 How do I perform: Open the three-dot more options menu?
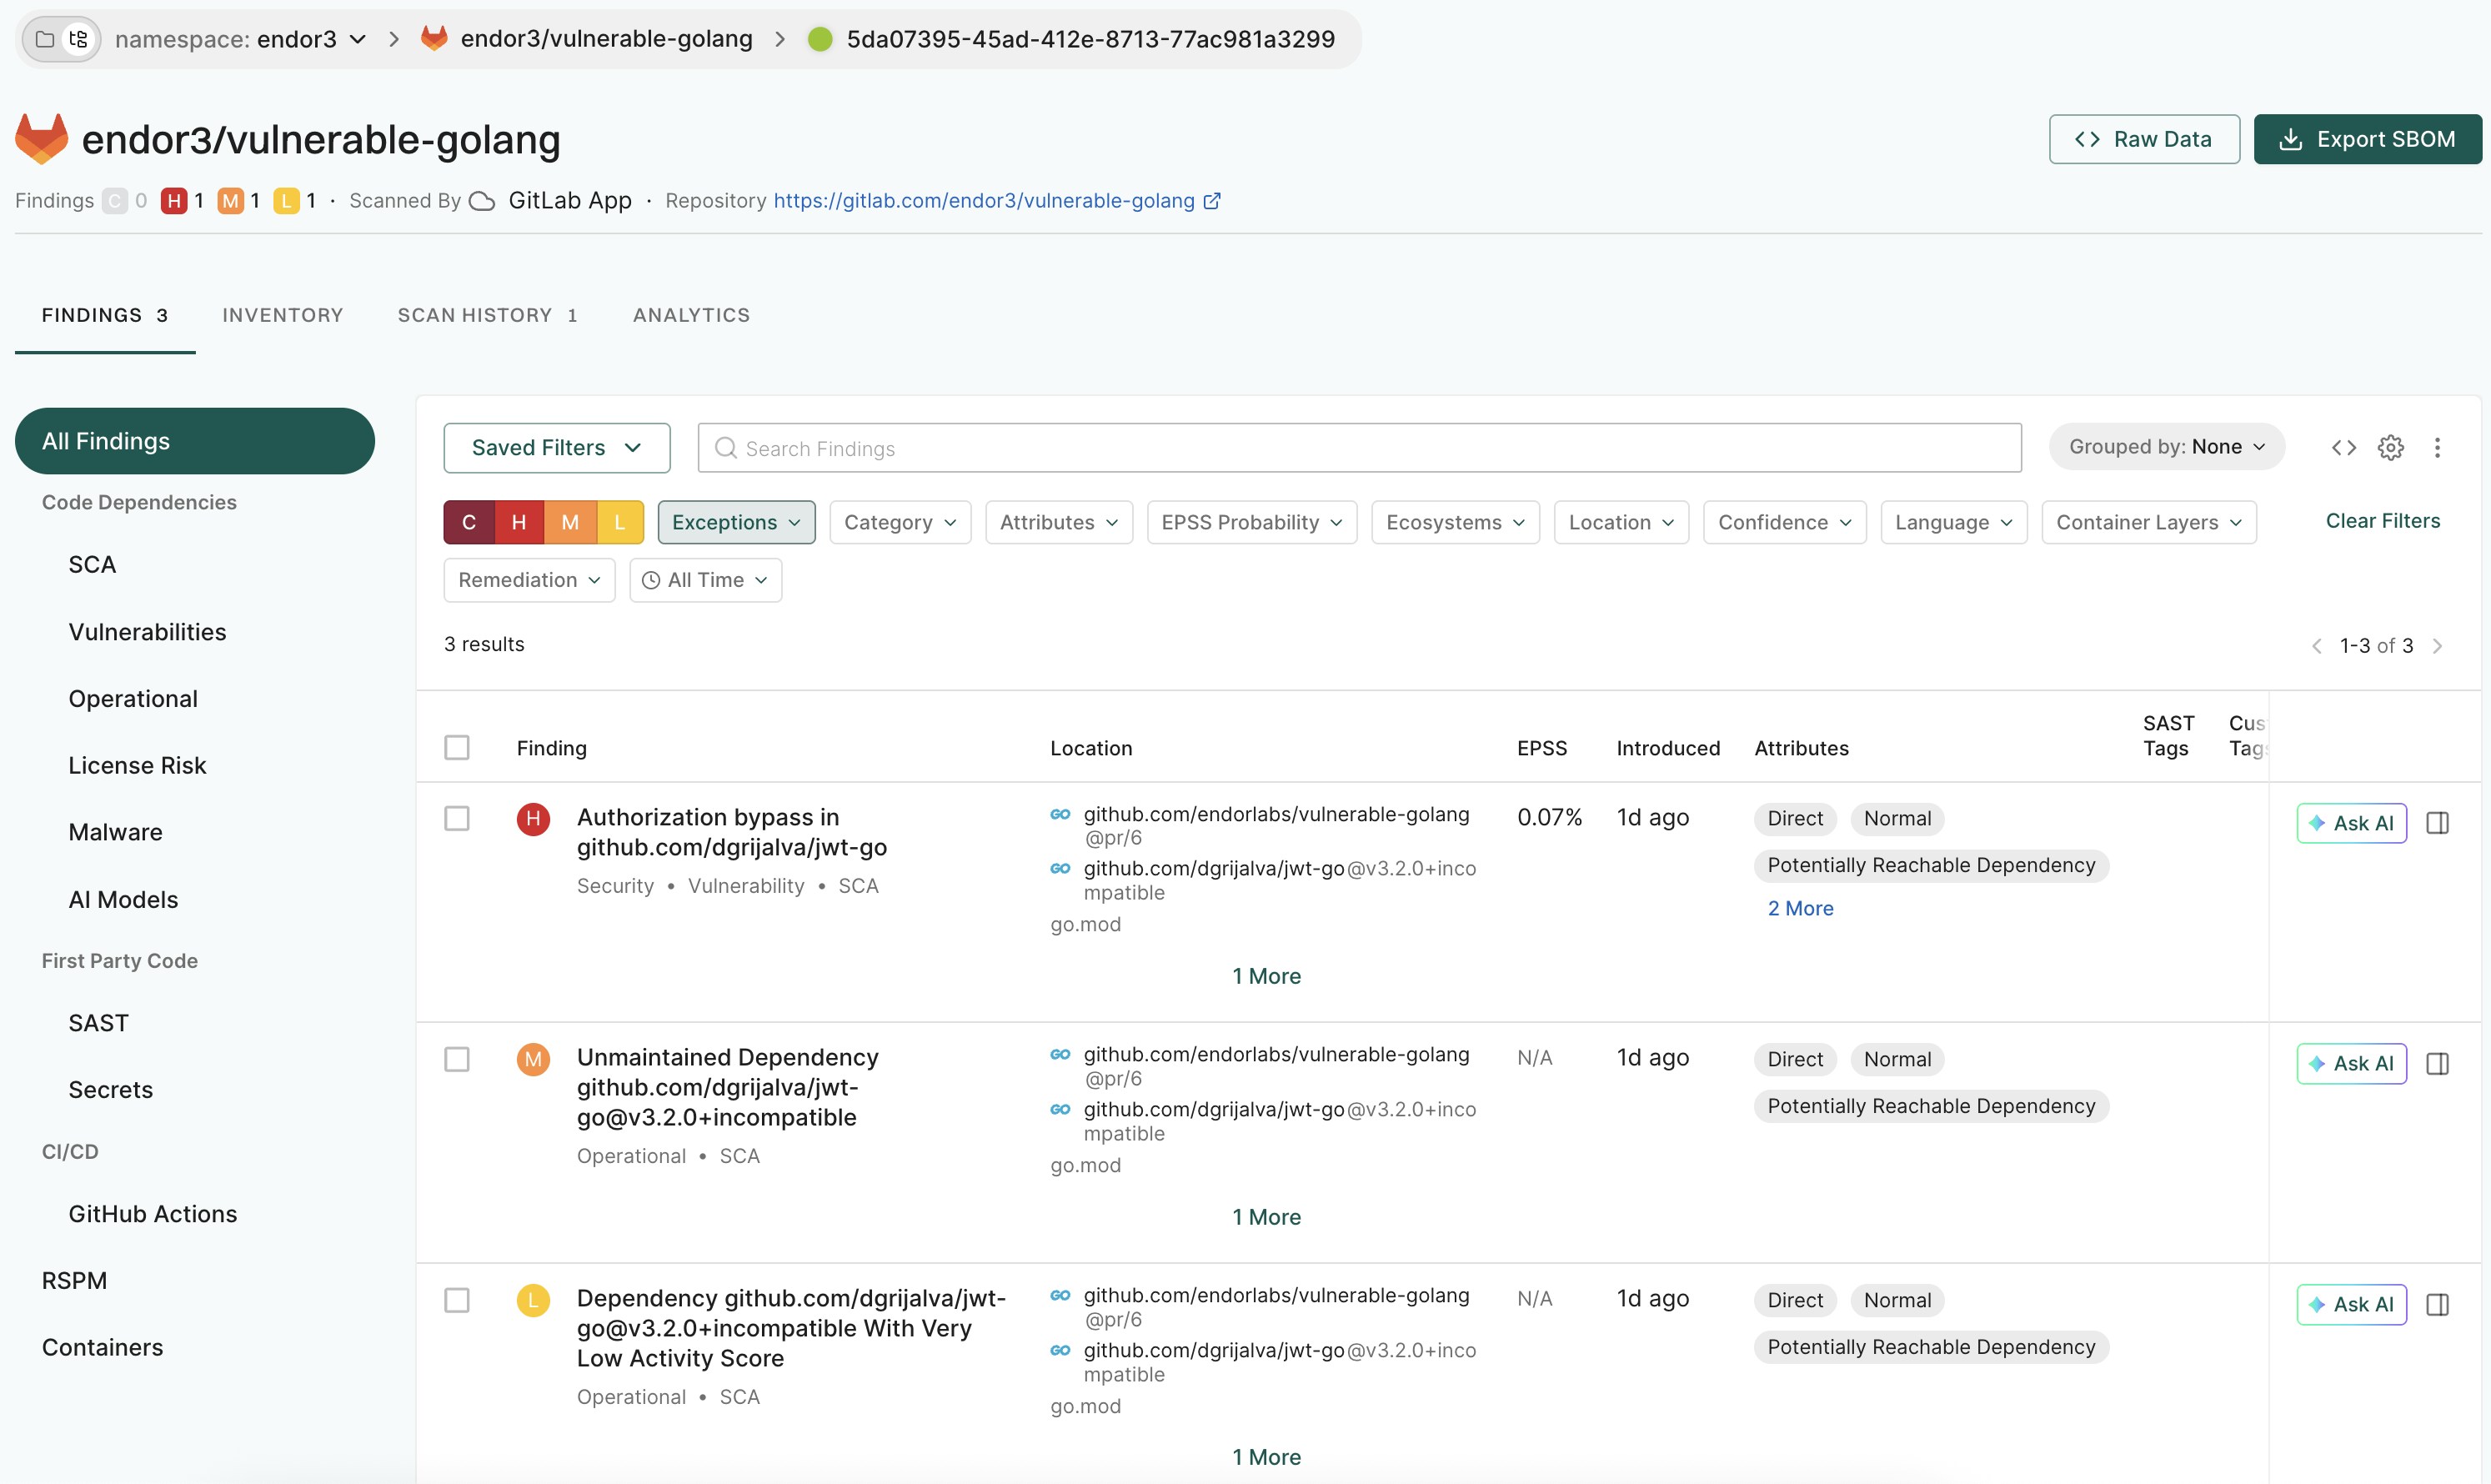[2437, 447]
